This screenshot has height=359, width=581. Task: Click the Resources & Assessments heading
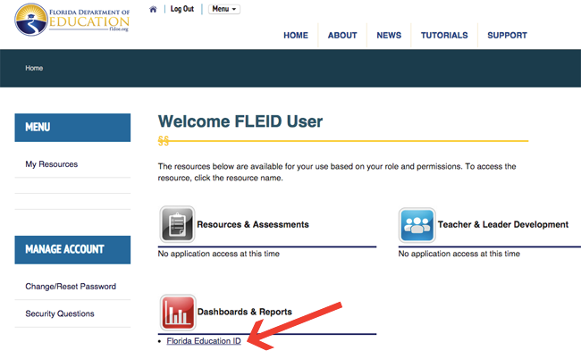pyautogui.click(x=253, y=224)
